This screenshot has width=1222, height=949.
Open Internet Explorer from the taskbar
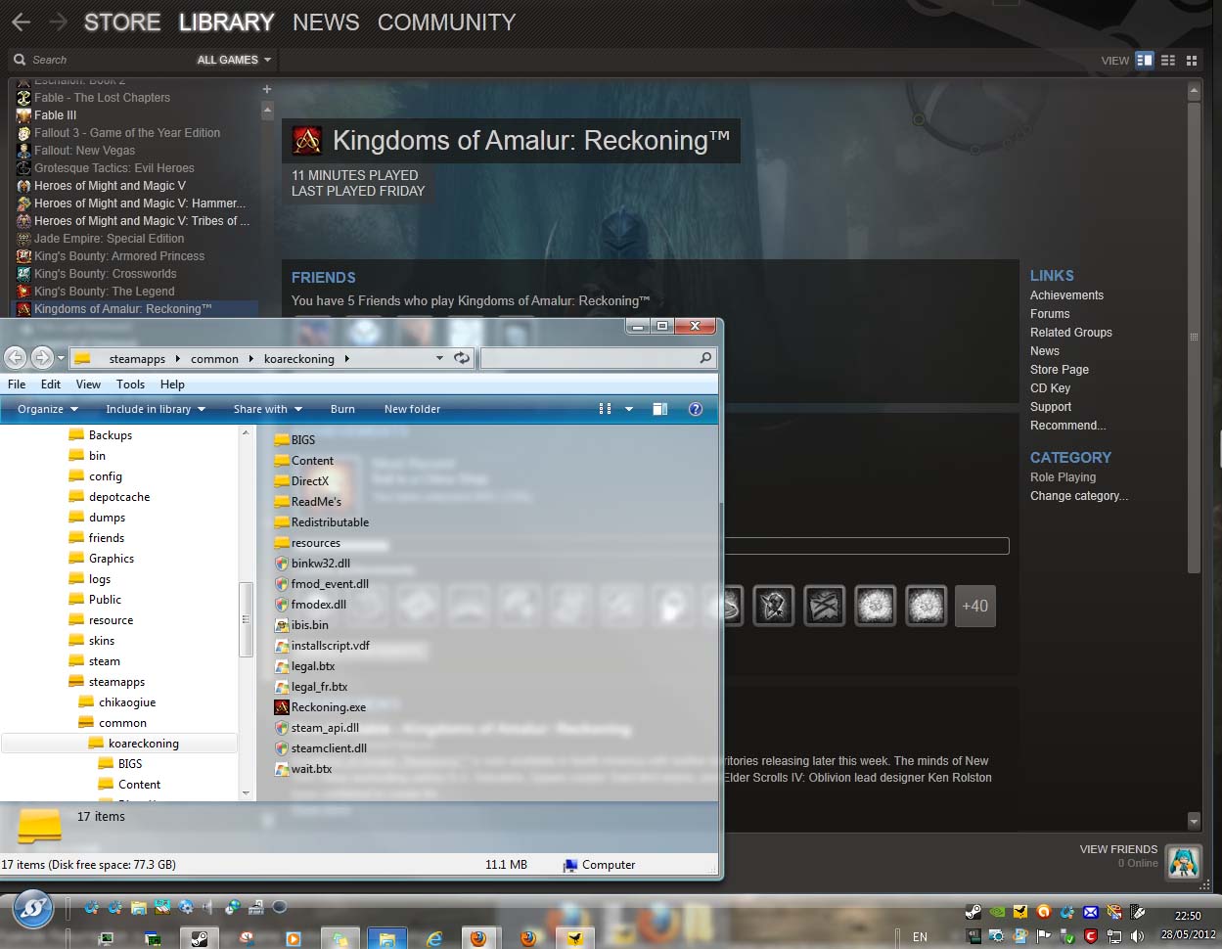[434, 938]
